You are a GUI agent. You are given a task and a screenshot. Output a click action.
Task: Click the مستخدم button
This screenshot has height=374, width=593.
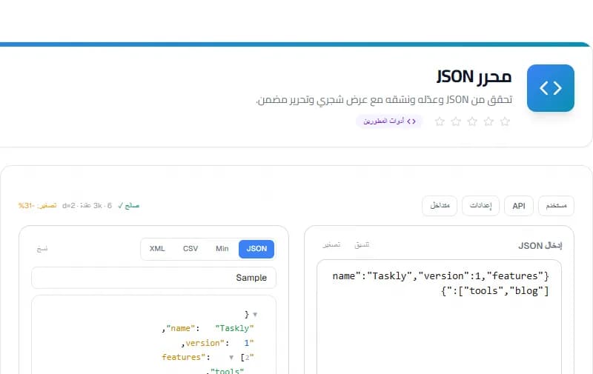556,206
